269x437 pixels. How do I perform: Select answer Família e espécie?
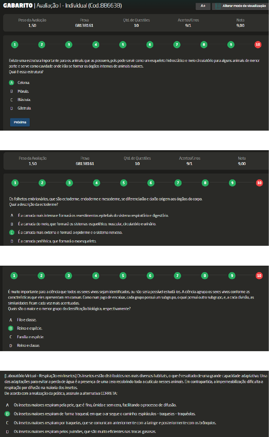click(x=30, y=337)
